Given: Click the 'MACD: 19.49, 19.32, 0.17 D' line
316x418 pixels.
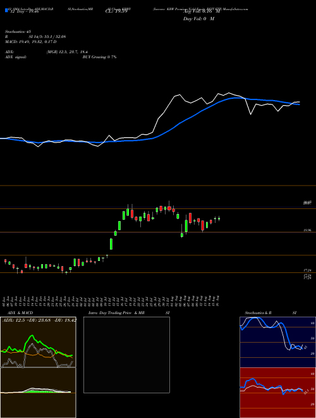Looking at the screenshot, I should click(30, 42).
